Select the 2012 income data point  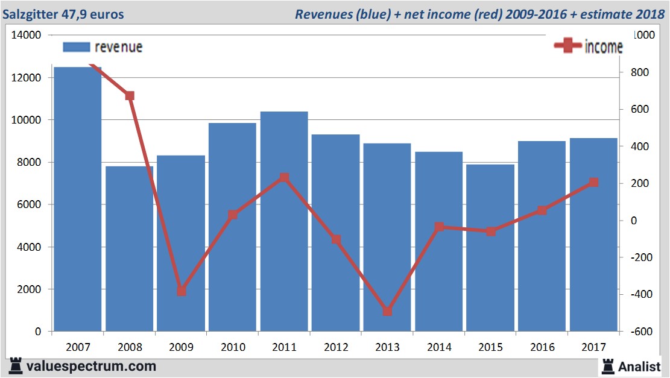click(337, 239)
